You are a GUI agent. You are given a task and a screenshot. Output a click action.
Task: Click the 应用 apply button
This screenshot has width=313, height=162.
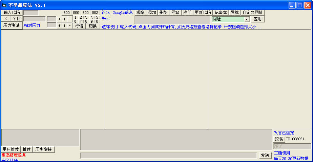tap(257, 19)
